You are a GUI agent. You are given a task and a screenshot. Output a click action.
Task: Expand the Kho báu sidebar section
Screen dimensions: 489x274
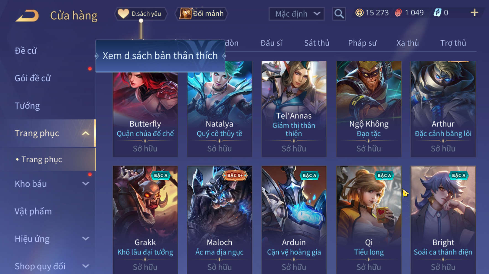[x=86, y=184]
